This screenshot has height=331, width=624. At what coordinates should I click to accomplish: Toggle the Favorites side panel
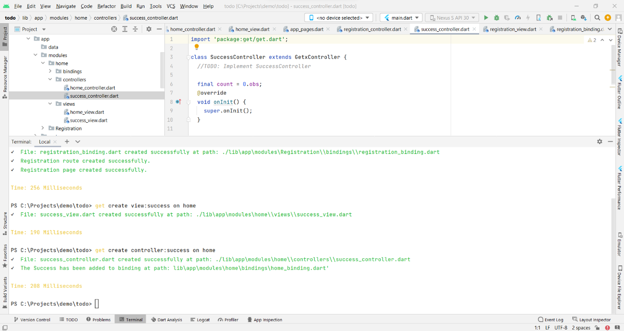click(x=5, y=256)
